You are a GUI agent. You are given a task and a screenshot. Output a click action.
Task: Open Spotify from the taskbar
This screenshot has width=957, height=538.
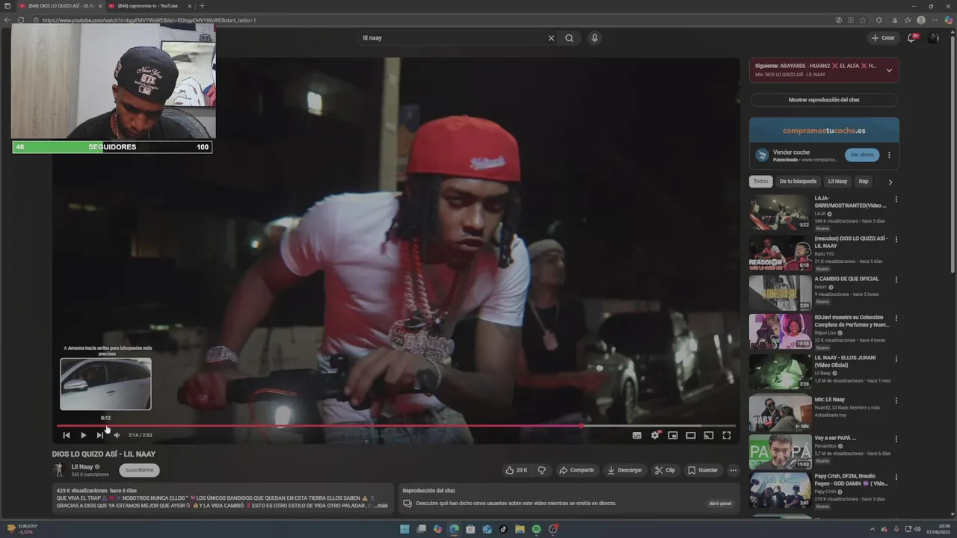537,529
